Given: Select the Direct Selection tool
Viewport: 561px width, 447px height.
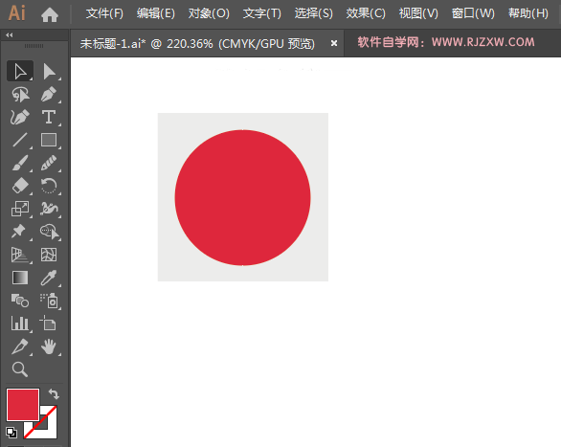Looking at the screenshot, I should click(x=49, y=71).
